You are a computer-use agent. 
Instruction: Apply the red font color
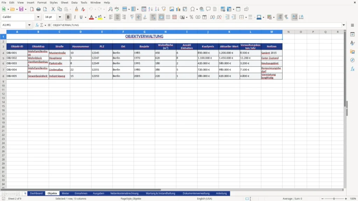point(91,17)
